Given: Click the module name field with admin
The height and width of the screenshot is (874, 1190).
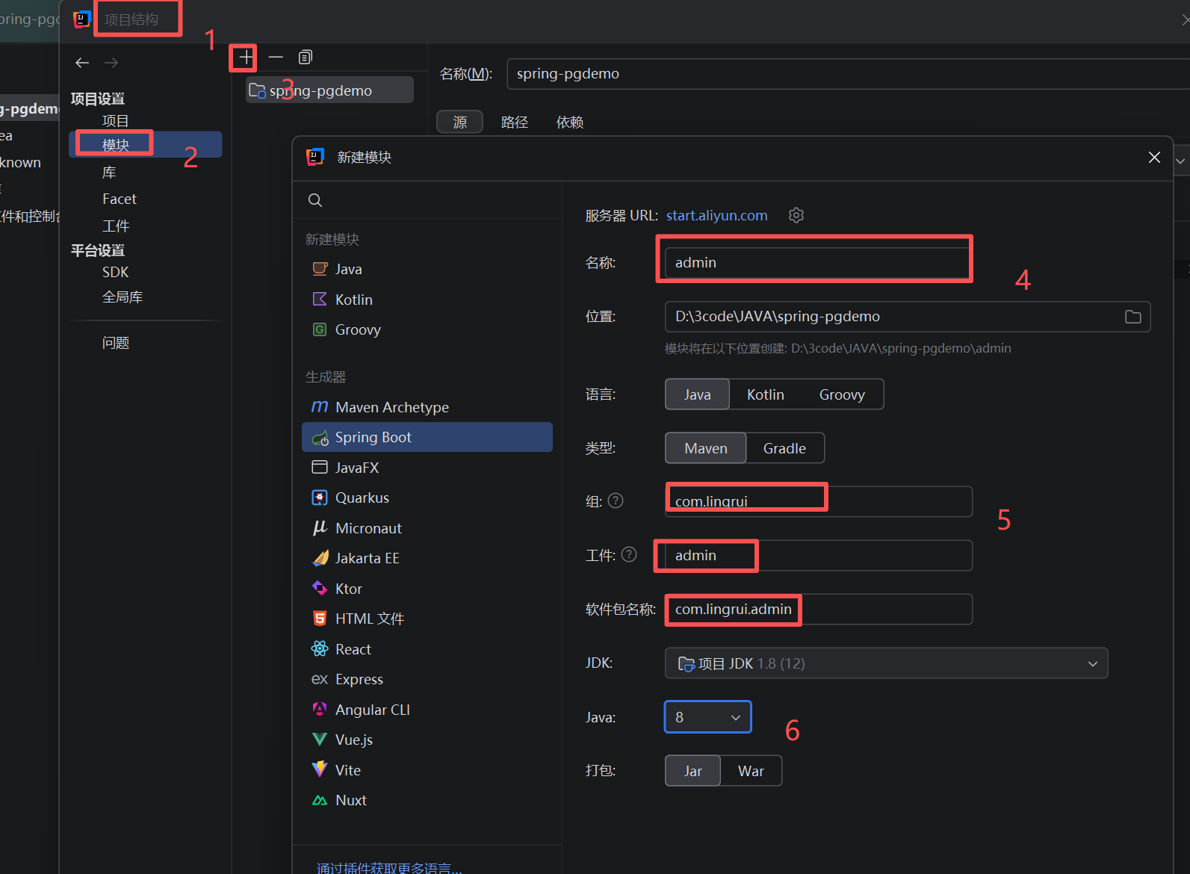Looking at the screenshot, I should point(816,263).
